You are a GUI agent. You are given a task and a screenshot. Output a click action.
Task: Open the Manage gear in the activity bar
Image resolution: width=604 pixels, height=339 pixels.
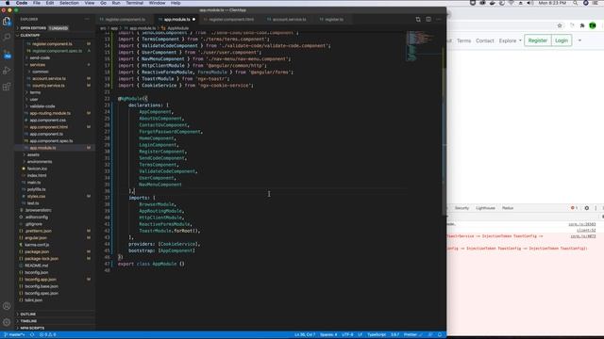tap(7, 322)
